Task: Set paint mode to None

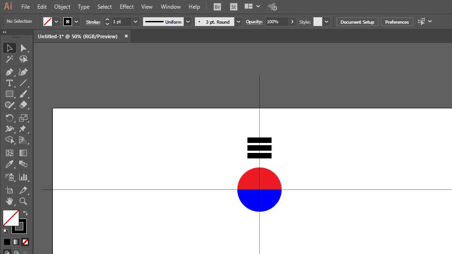Action: (x=26, y=242)
